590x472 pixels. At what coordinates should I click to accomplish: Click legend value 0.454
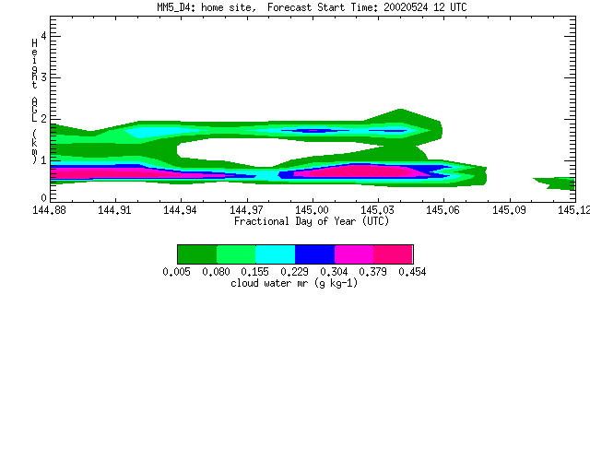[412, 272]
